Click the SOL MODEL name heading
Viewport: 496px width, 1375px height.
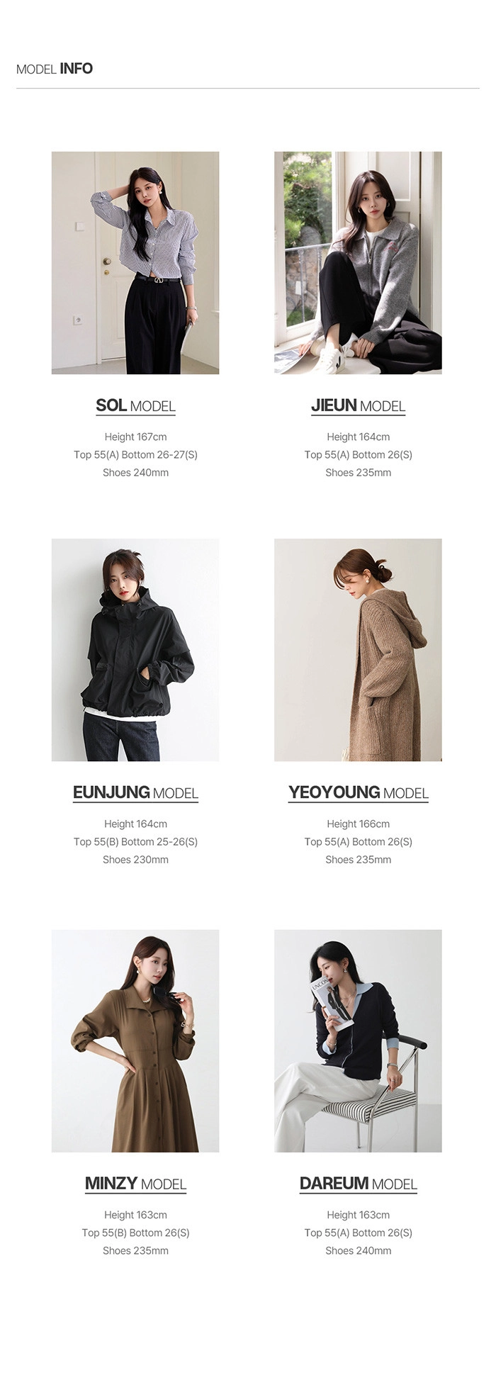135,405
